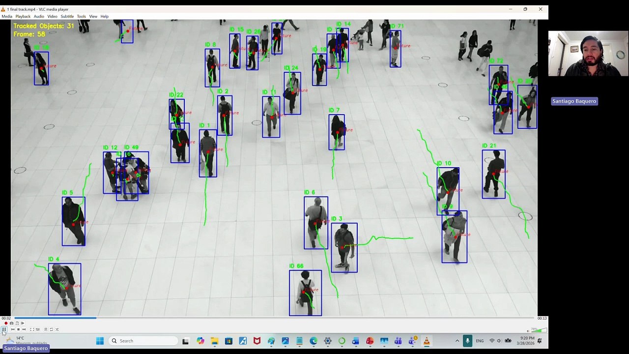Open the Playback menu
Image resolution: width=629 pixels, height=354 pixels.
23,16
